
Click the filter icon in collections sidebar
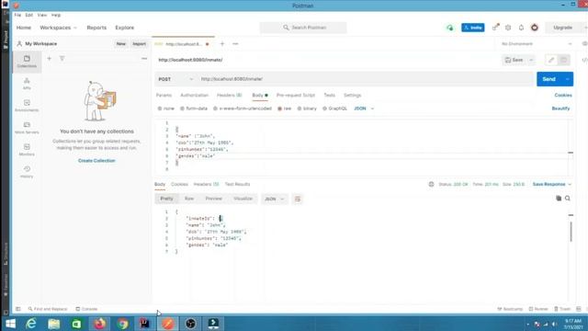pos(62,59)
